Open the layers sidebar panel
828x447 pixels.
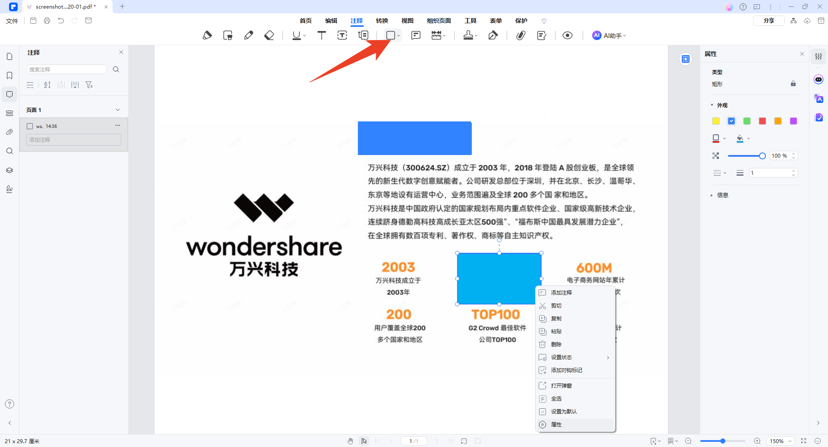click(9, 170)
